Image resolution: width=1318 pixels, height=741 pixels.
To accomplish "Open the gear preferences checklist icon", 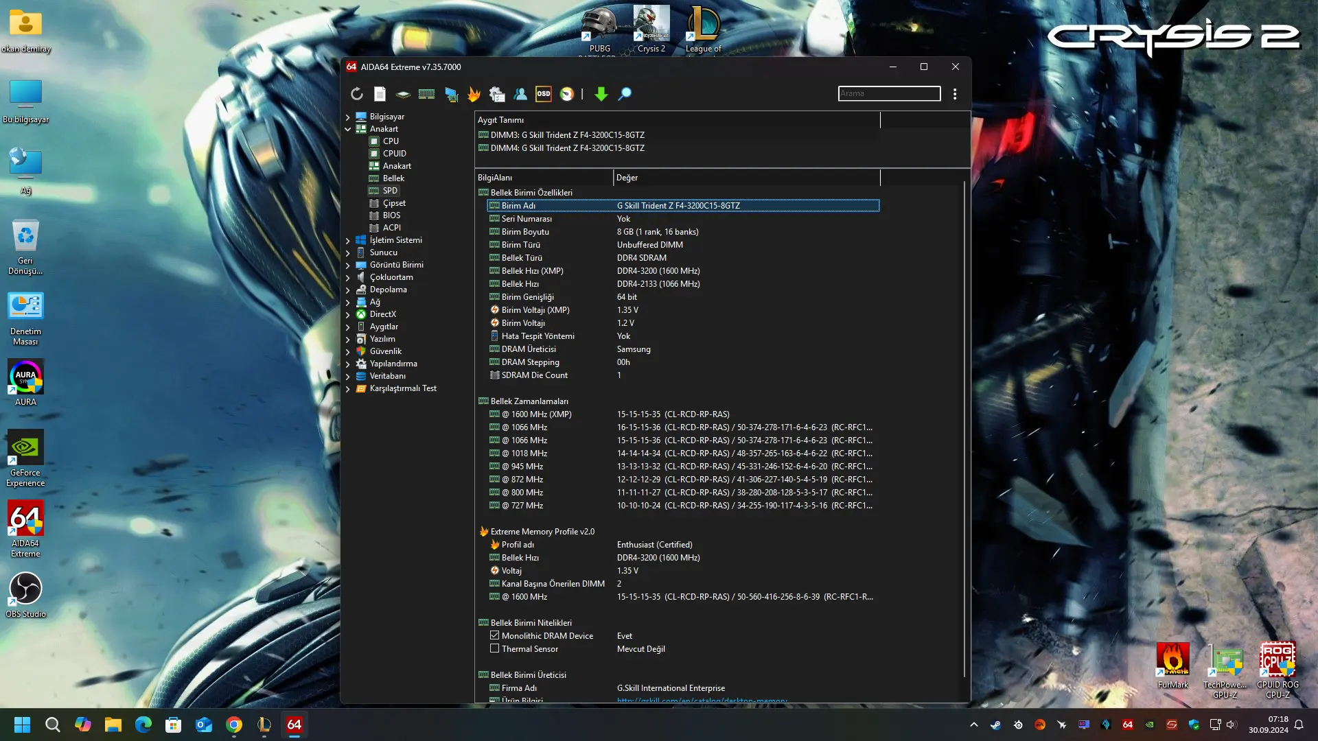I will 497,94.
